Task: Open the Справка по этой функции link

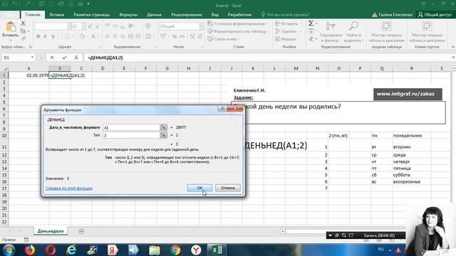Action: [x=69, y=188]
